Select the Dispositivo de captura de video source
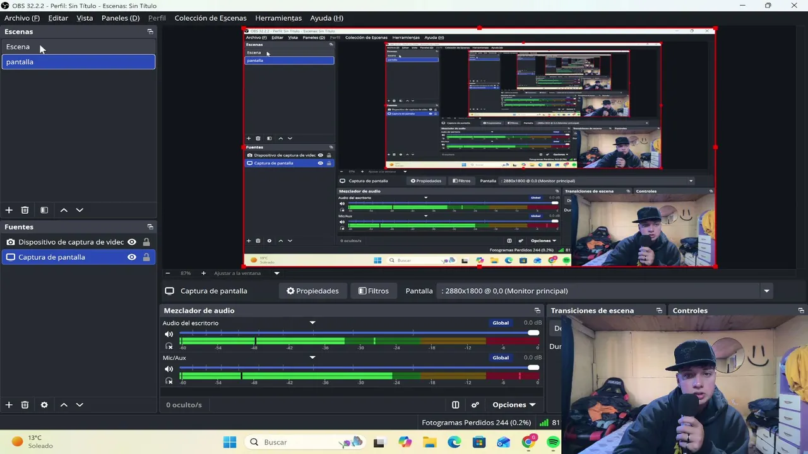This screenshot has height=454, width=808. tap(78, 242)
